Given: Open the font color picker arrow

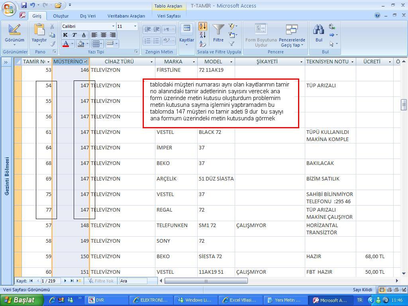Looking at the screenshot, I should click(72, 44).
